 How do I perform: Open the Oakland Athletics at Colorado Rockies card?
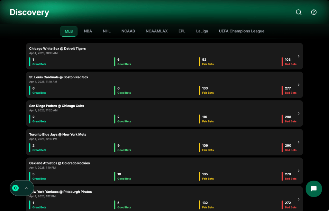pyautogui.click(x=164, y=171)
